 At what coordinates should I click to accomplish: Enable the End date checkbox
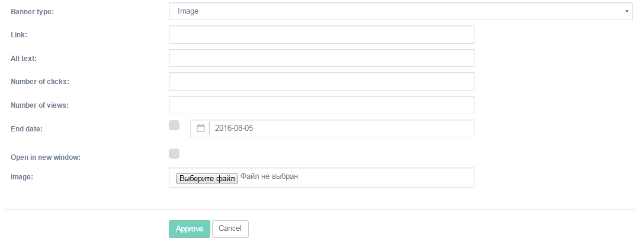pos(174,125)
